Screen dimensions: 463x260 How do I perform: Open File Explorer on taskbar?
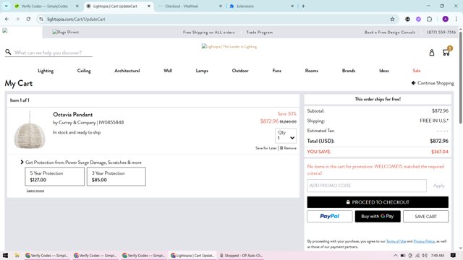(17, 256)
